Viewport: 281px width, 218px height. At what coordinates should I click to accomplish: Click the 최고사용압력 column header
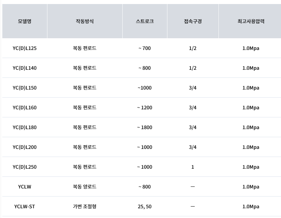pyautogui.click(x=251, y=21)
